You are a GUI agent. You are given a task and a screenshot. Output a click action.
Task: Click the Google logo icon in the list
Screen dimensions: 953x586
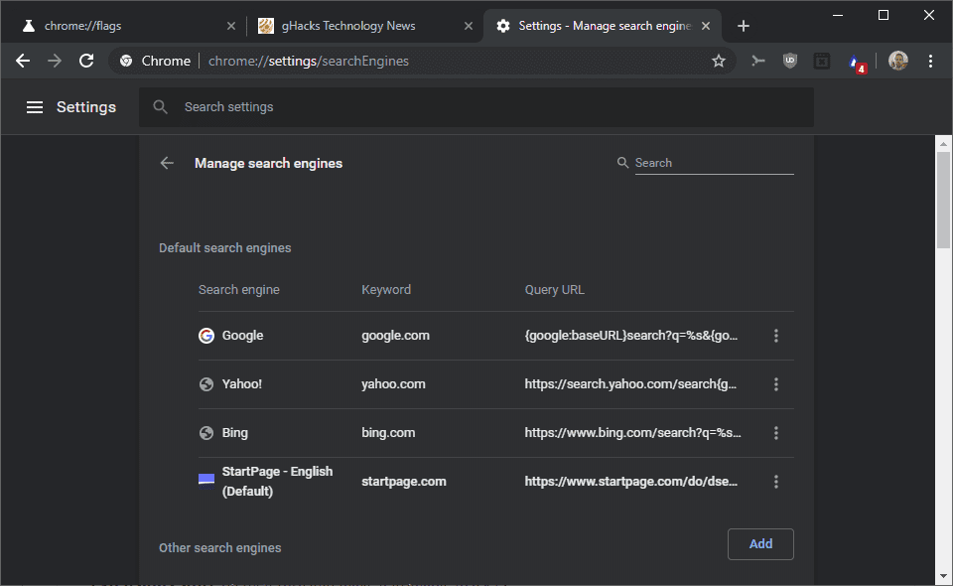(x=206, y=336)
